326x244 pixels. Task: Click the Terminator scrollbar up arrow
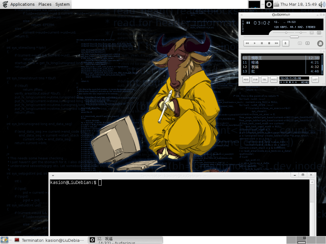[312, 182]
